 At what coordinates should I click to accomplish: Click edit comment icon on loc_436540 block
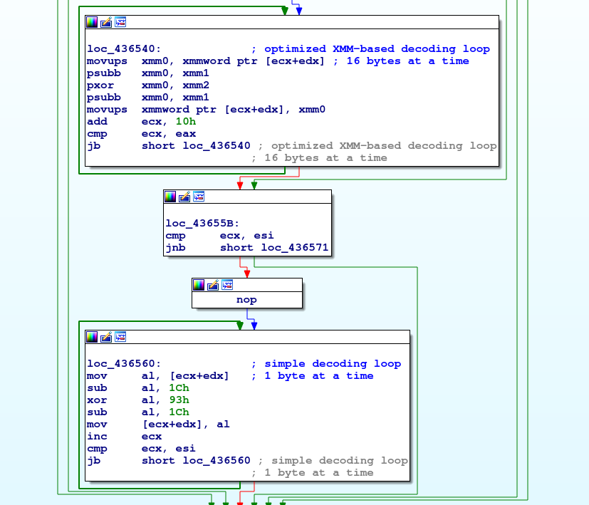click(x=106, y=22)
